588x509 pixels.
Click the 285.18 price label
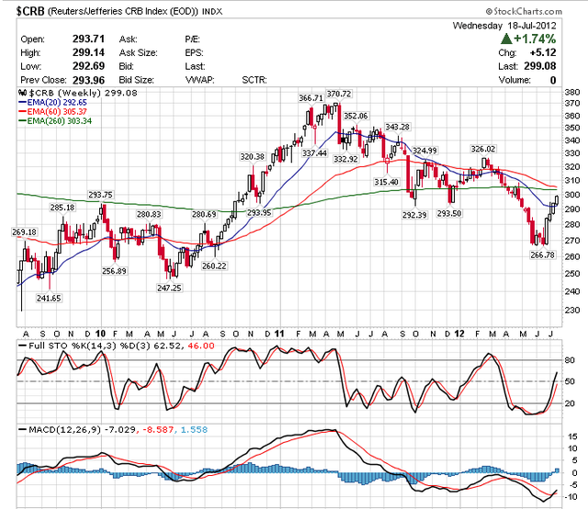62,208
